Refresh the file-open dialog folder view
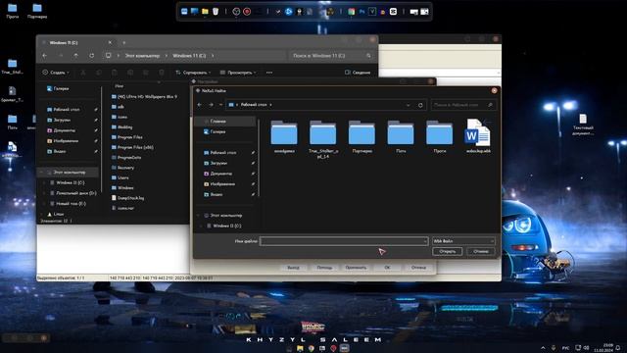This screenshot has height=353, width=627. 420,105
